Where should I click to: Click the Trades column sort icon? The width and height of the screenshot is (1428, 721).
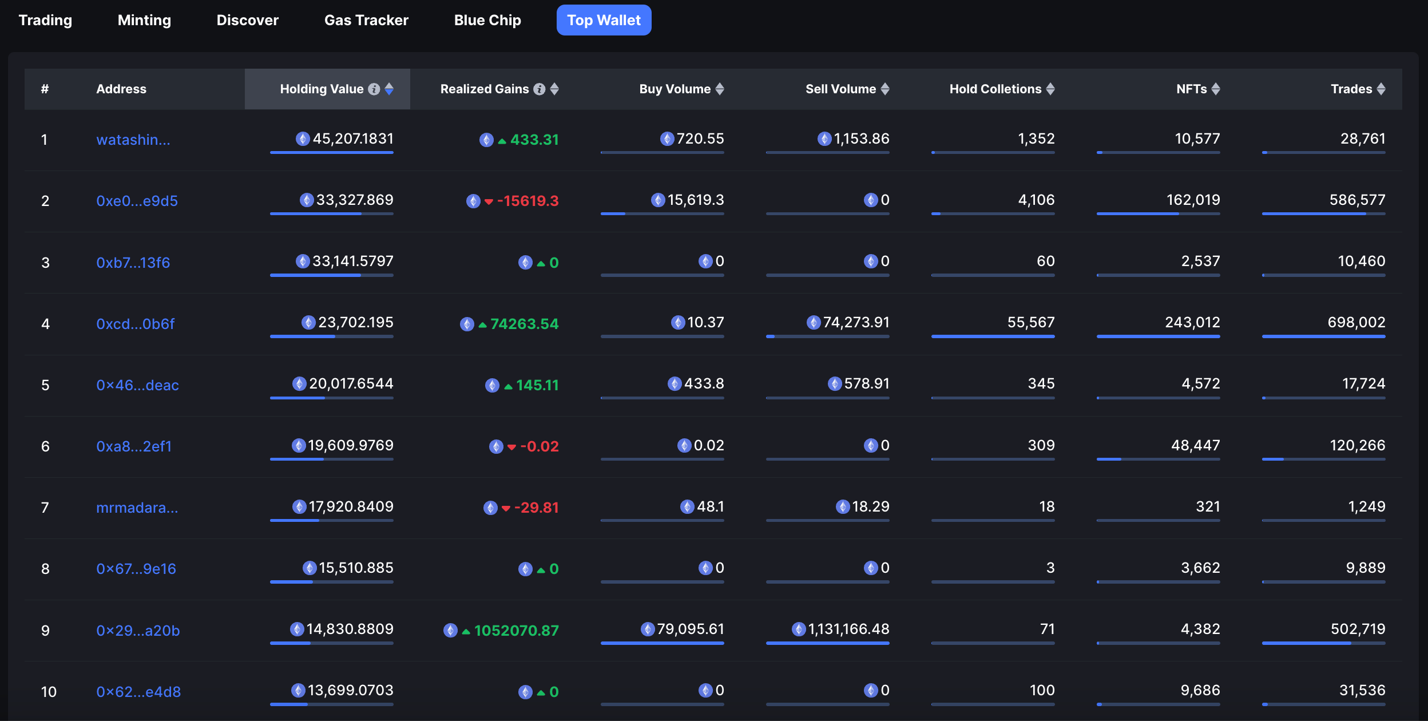pos(1381,89)
